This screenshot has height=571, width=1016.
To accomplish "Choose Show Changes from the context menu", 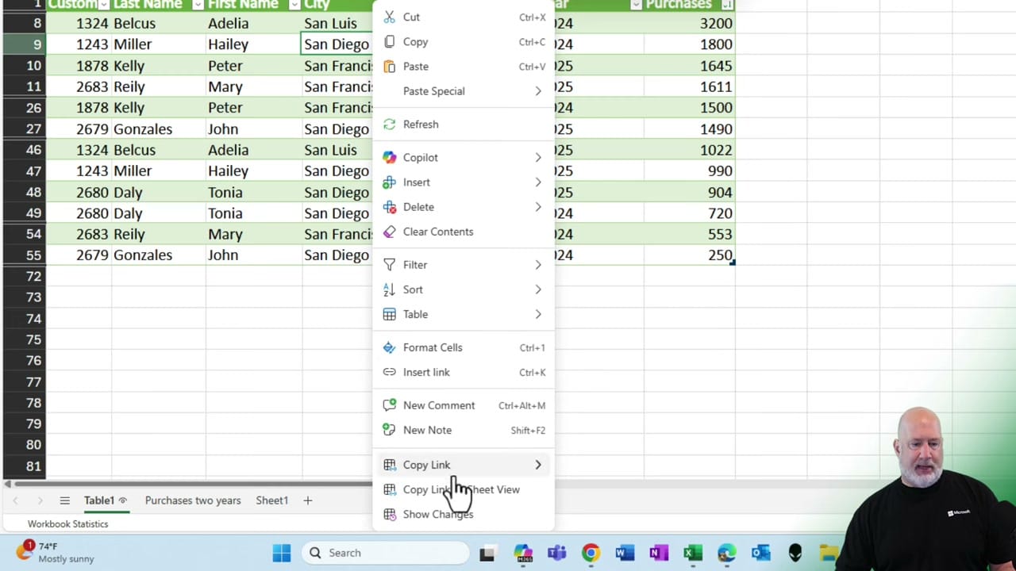I will click(438, 514).
